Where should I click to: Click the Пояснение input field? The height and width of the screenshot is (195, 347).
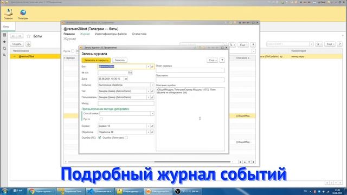pyautogui.click(x=190, y=80)
